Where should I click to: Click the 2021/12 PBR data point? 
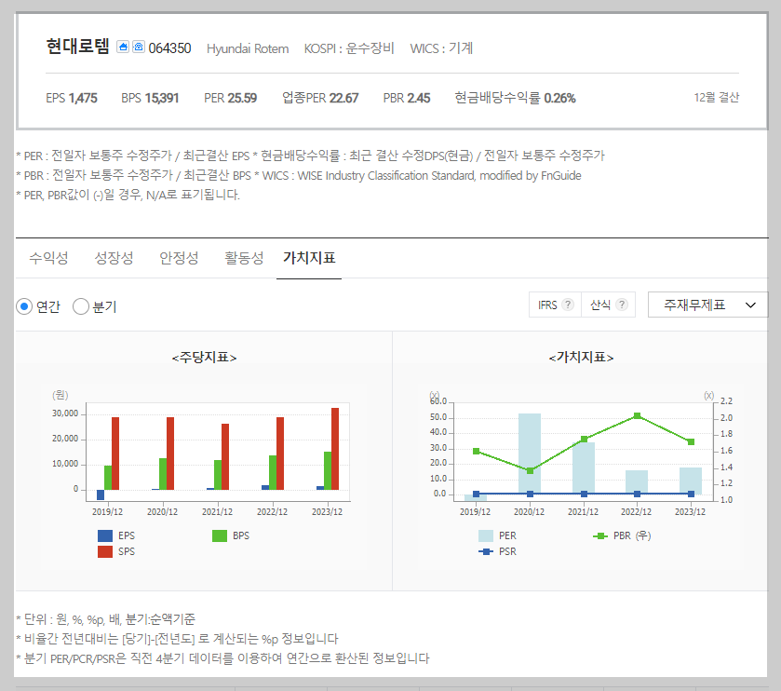585,439
